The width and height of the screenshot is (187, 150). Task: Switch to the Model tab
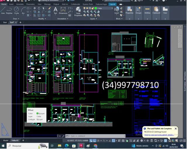(x=6, y=140)
